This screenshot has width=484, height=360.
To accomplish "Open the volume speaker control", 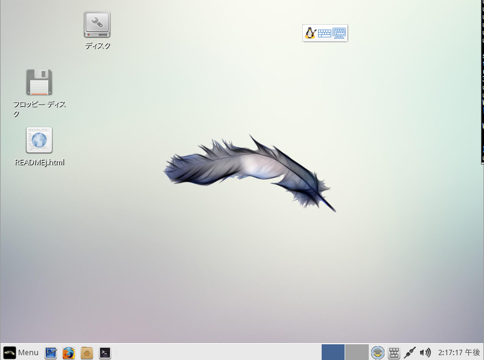I will [x=425, y=352].
